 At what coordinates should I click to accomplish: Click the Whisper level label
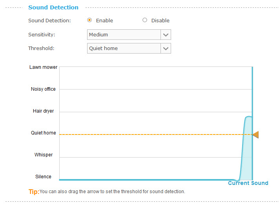[x=43, y=155]
